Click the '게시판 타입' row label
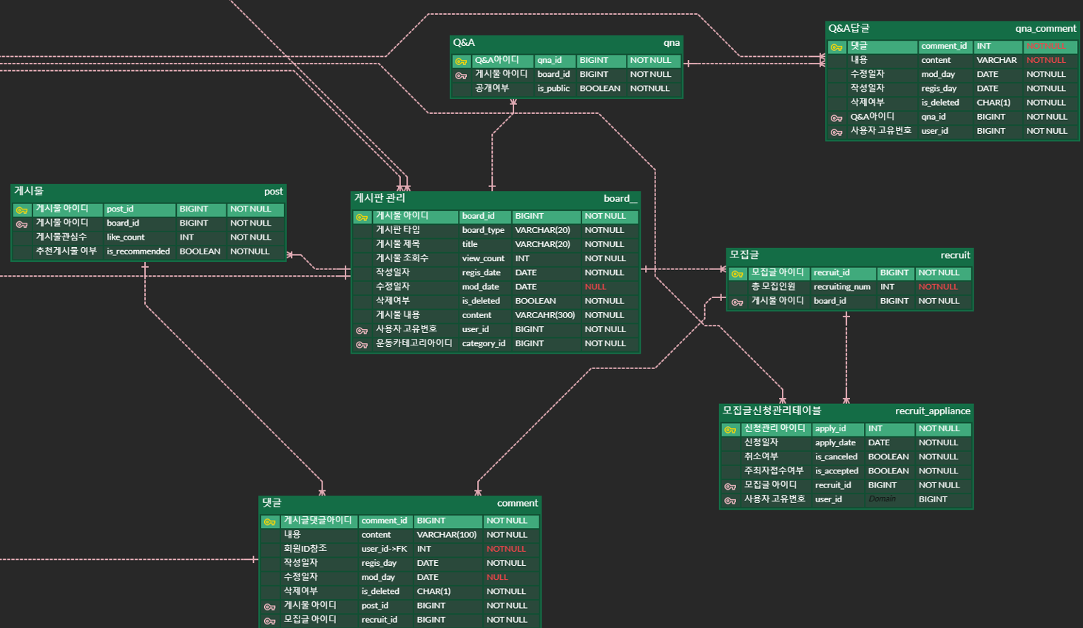 pos(398,230)
